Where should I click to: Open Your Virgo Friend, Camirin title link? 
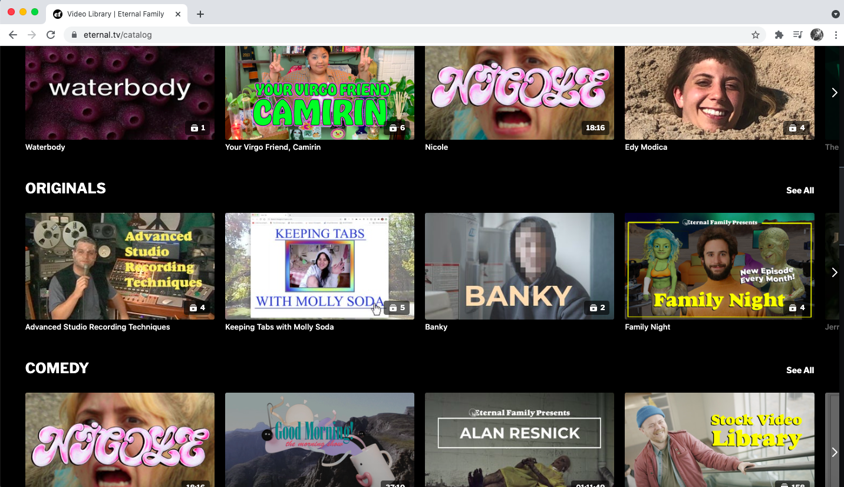pos(273,147)
